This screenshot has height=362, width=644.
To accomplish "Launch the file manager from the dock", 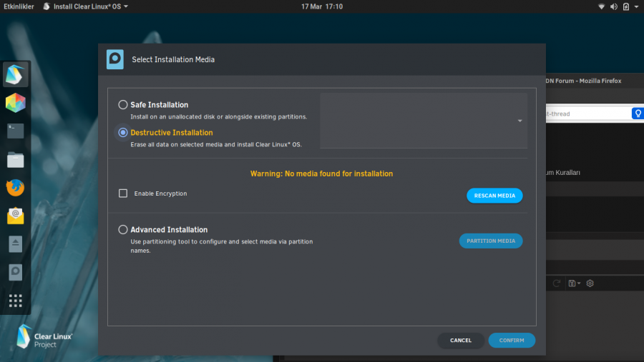I will (x=16, y=159).
